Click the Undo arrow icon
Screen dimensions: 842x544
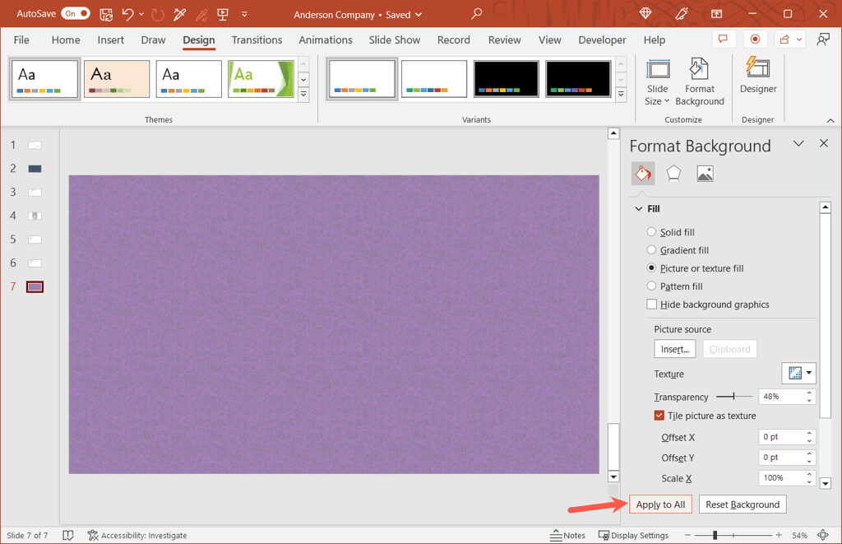(127, 14)
